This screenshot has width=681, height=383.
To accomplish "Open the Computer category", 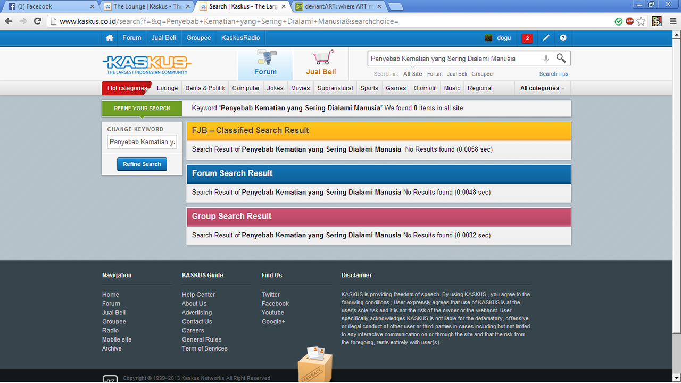I will [x=246, y=88].
